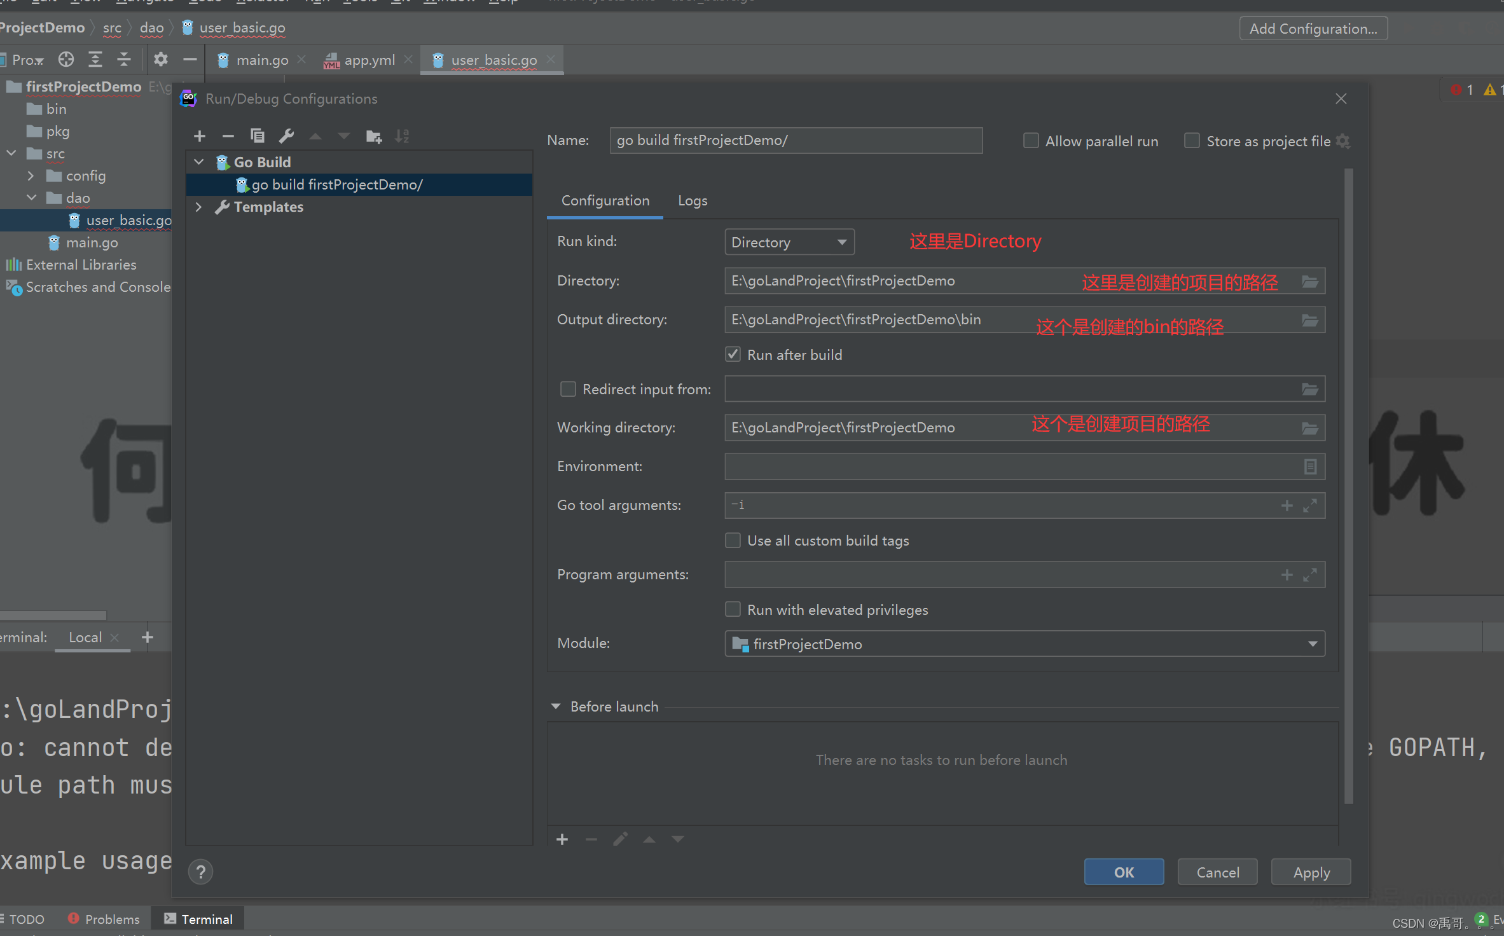
Task: Open the Environment variables editor icon
Action: click(x=1310, y=467)
